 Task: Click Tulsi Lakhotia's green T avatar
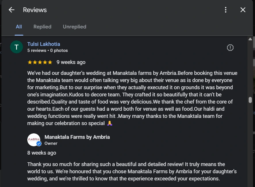coord(16,47)
